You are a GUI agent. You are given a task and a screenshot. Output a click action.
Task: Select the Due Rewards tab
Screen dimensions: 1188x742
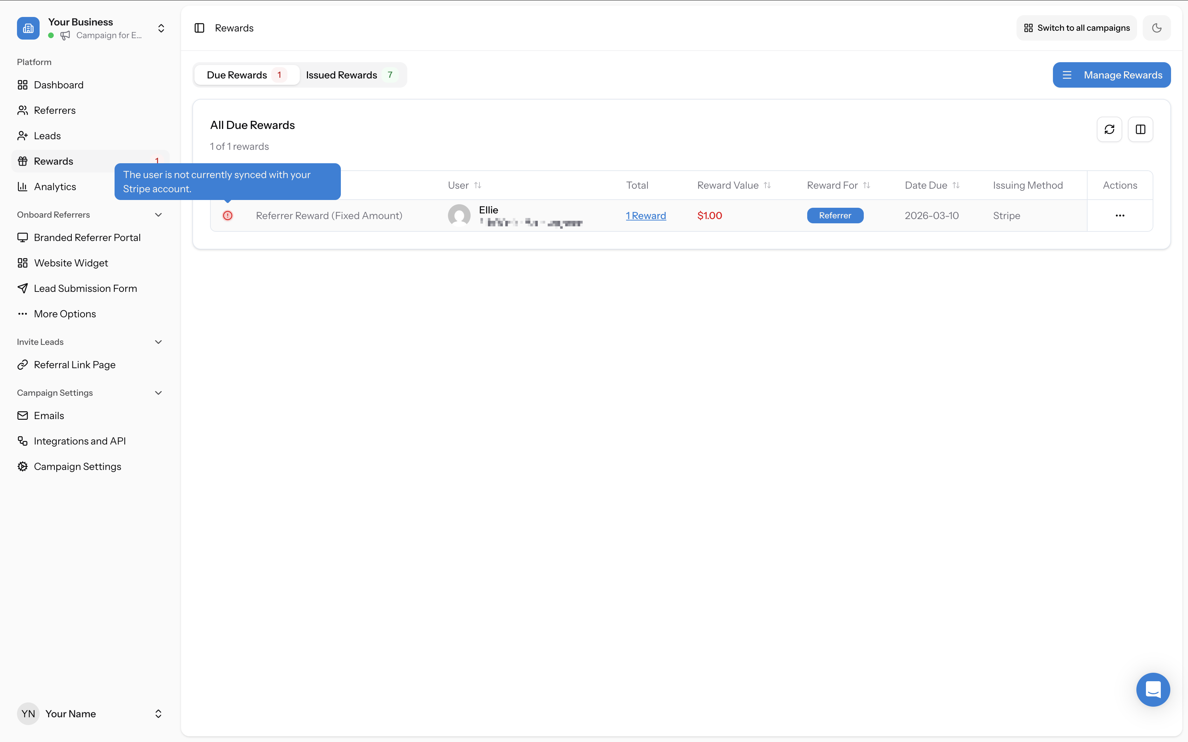tap(245, 75)
